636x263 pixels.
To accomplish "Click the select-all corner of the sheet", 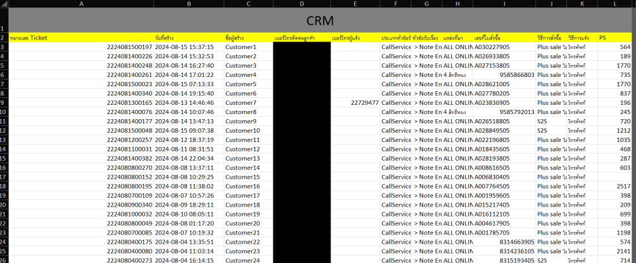I will (x=4, y=4).
